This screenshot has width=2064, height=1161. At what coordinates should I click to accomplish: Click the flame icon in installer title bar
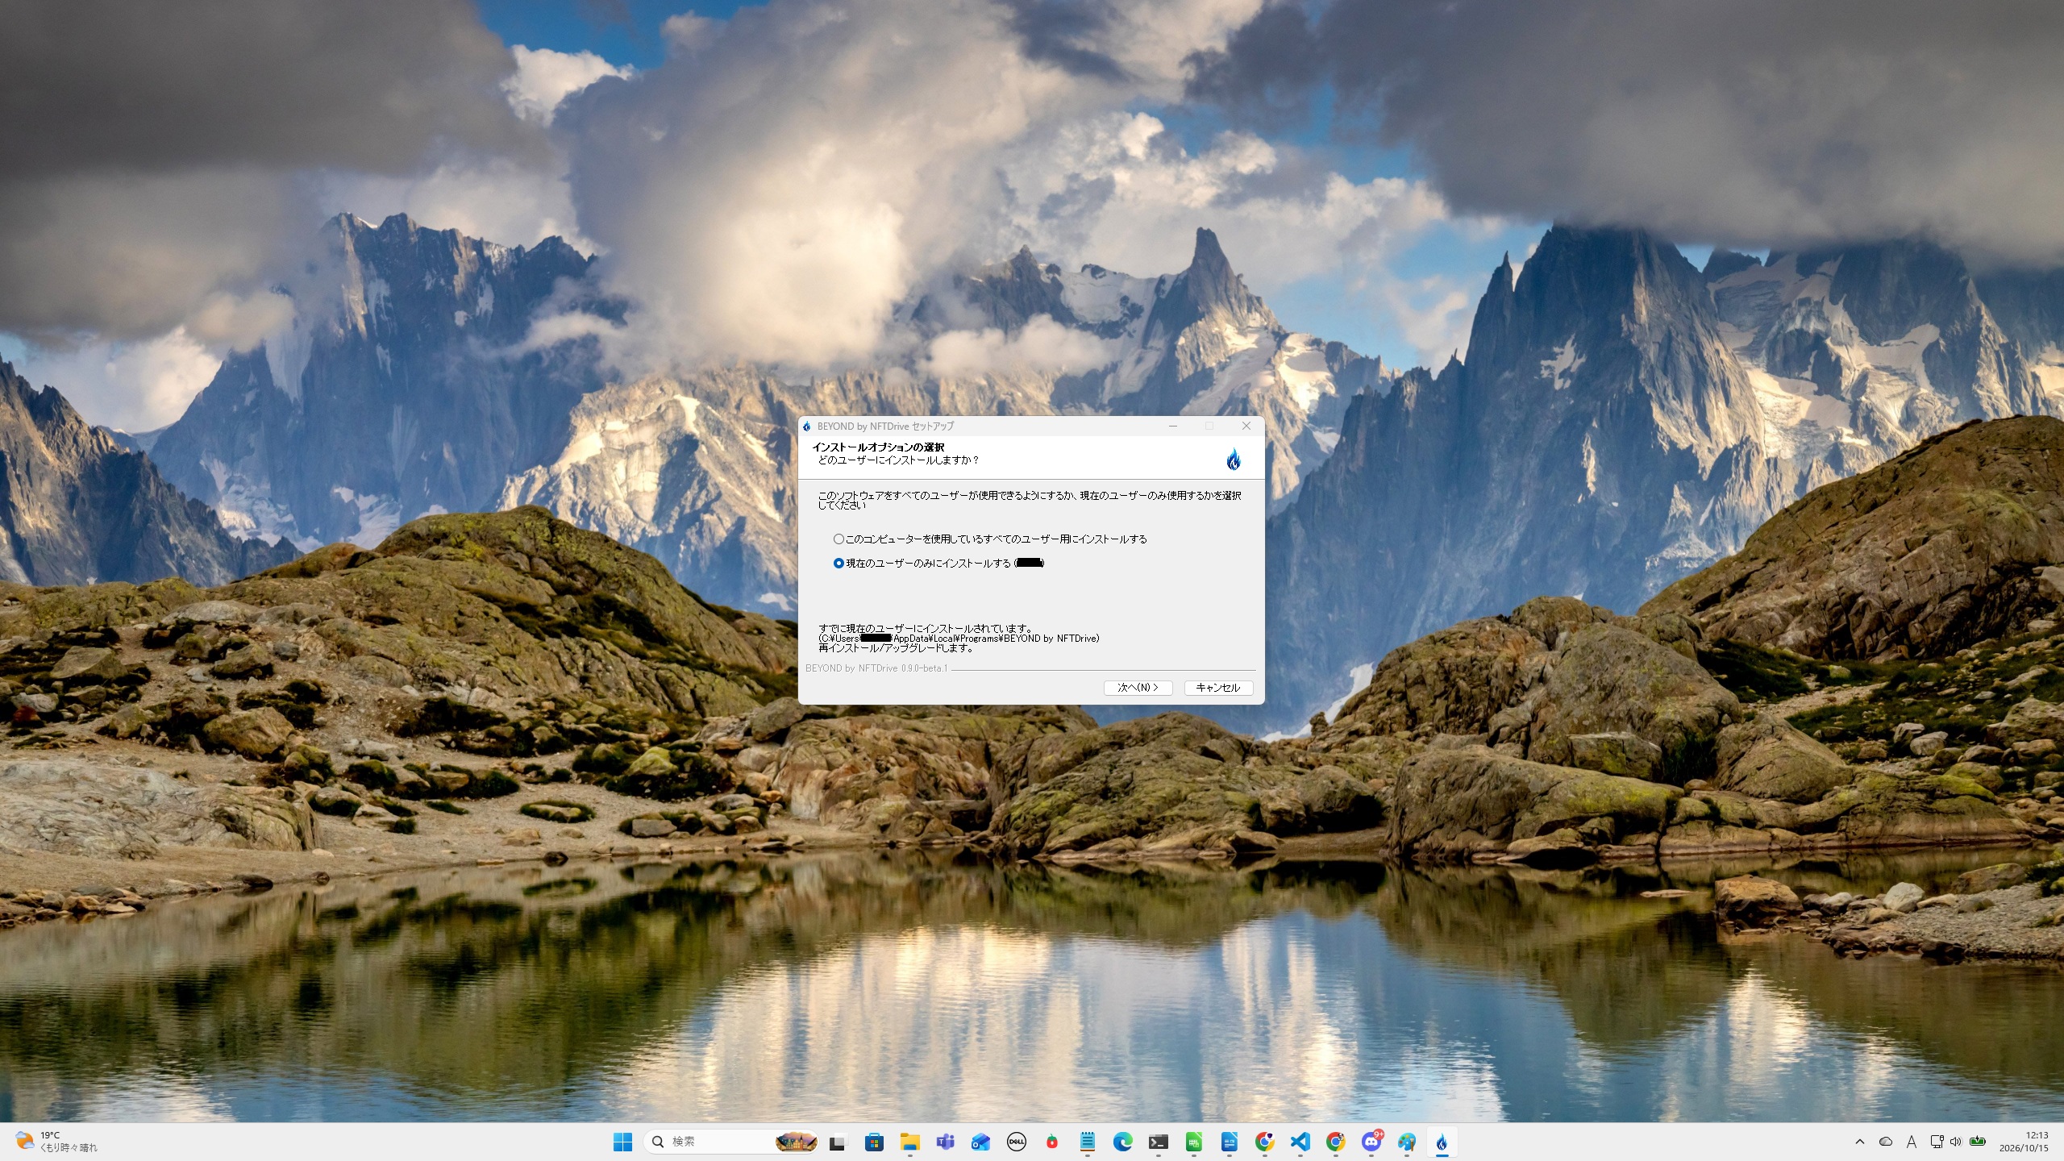[807, 427]
